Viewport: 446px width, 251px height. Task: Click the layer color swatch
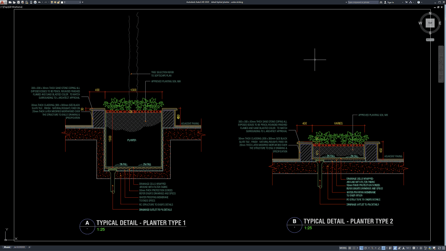click(x=62, y=2)
